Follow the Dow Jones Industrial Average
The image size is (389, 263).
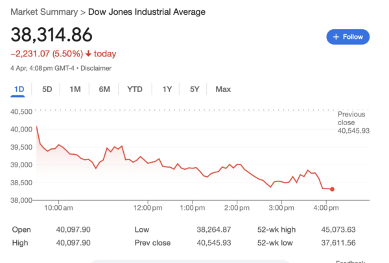point(348,37)
